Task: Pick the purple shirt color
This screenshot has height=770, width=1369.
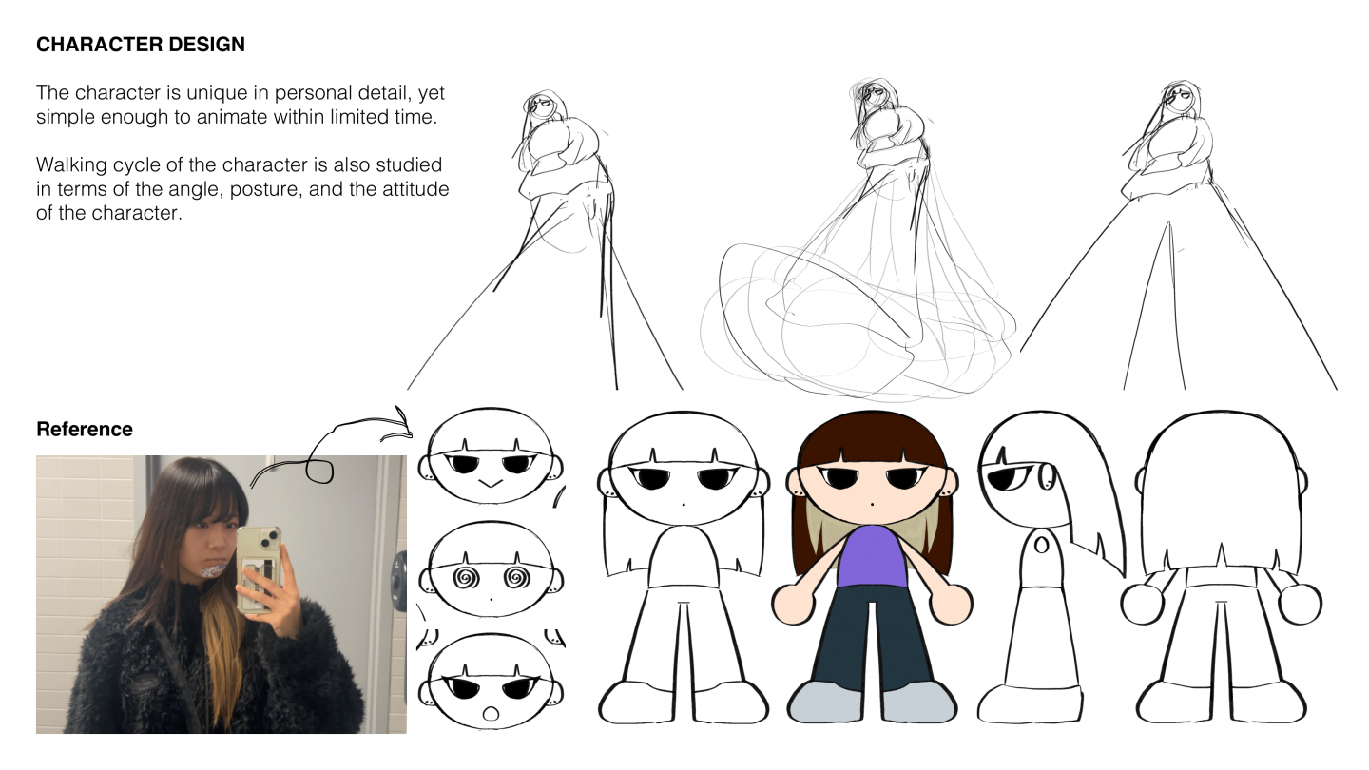Action: (873, 556)
